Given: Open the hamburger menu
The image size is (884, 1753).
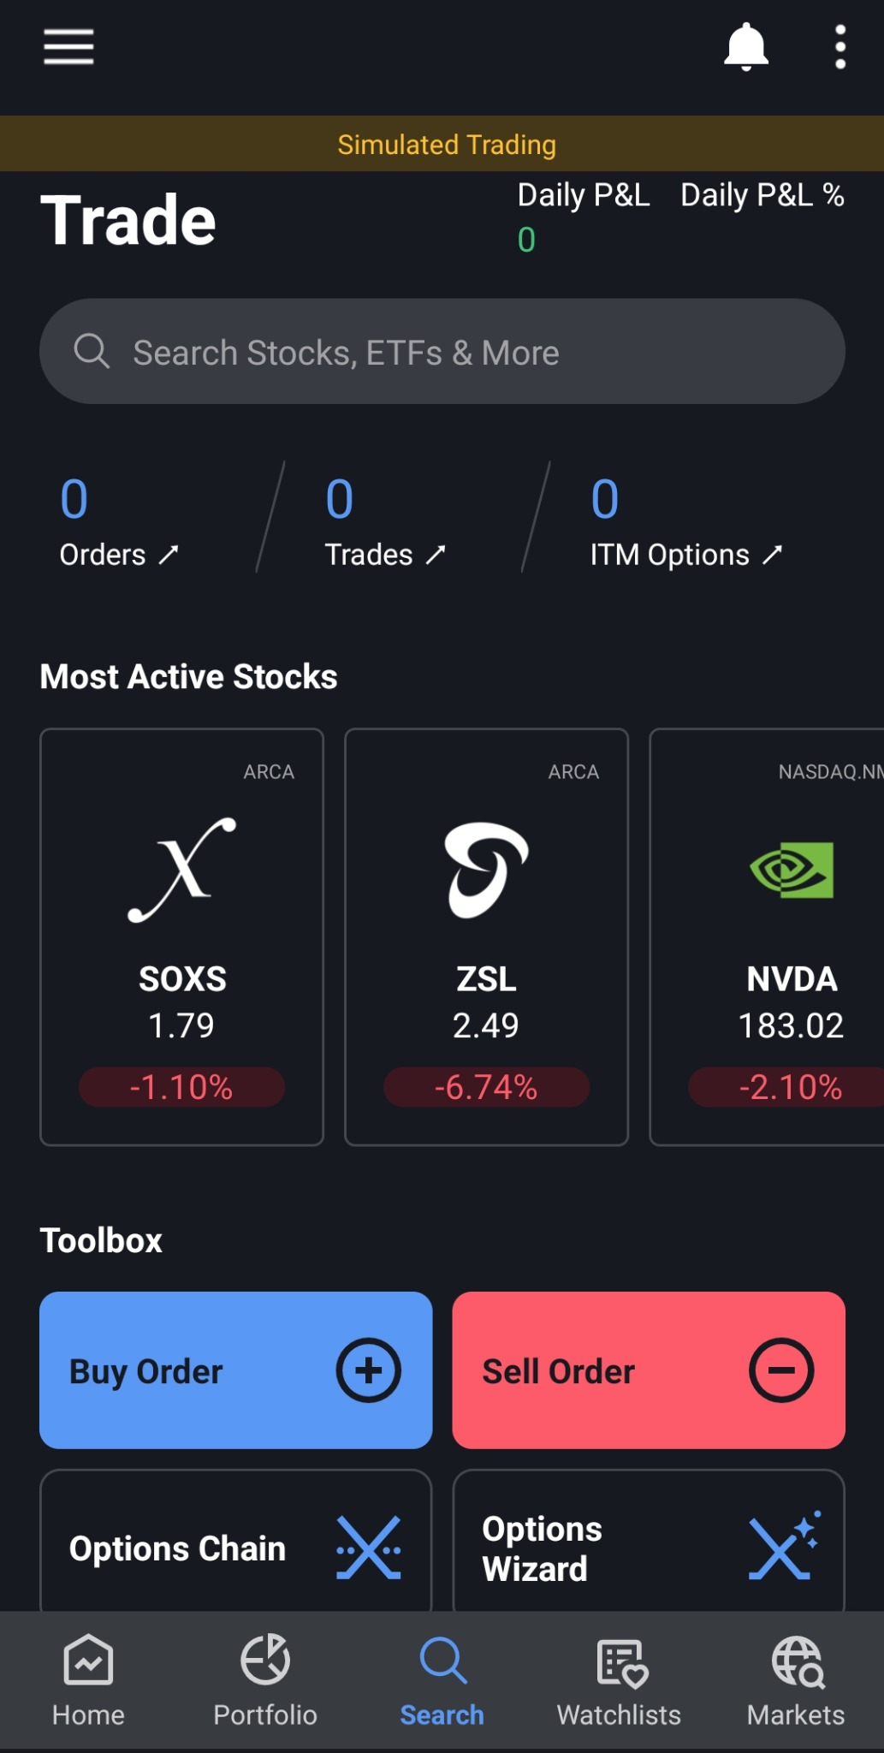Looking at the screenshot, I should click(x=68, y=46).
